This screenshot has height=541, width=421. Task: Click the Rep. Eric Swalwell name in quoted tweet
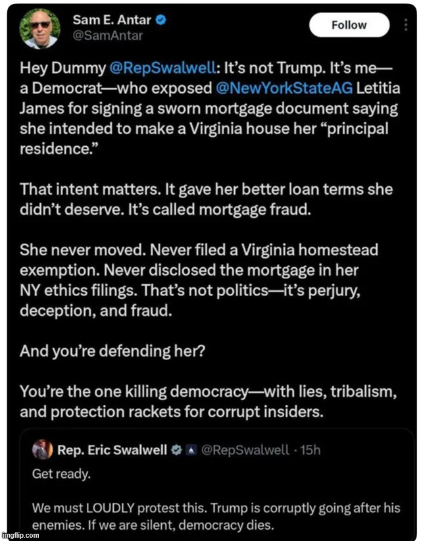(x=112, y=451)
